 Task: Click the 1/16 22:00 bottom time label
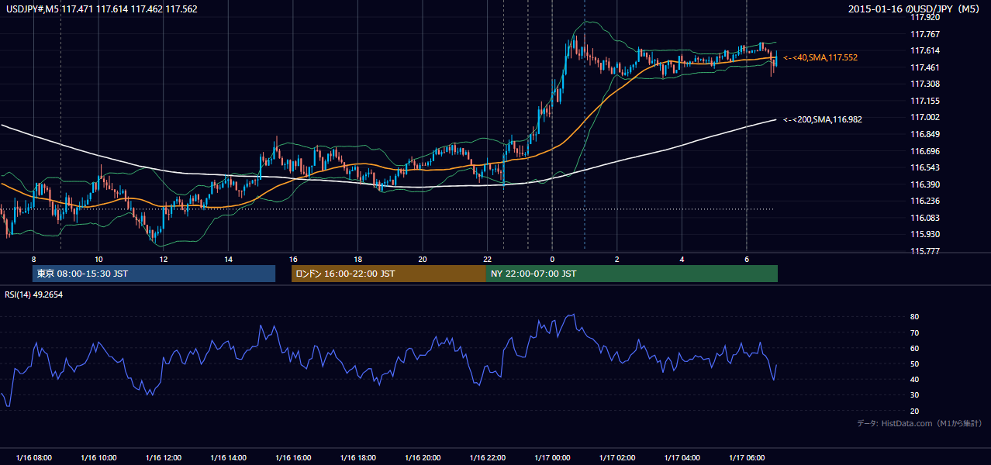(487, 458)
